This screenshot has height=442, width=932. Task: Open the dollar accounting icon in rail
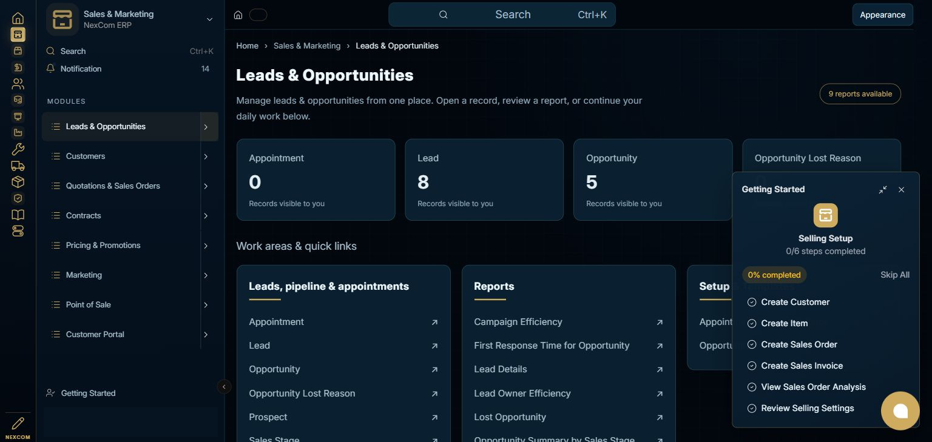(18, 67)
